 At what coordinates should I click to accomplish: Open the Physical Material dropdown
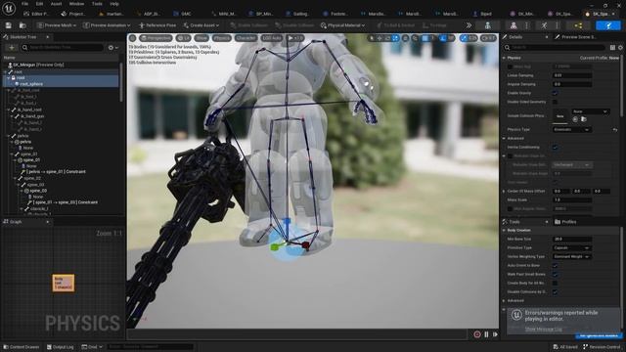click(x=342, y=25)
